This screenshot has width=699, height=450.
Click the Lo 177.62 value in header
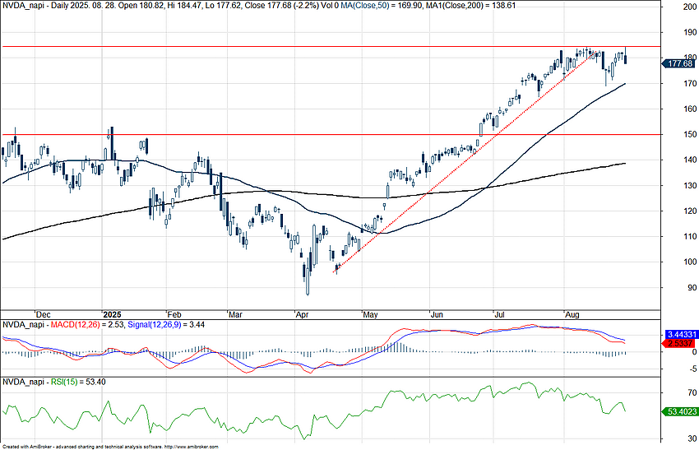pos(224,6)
